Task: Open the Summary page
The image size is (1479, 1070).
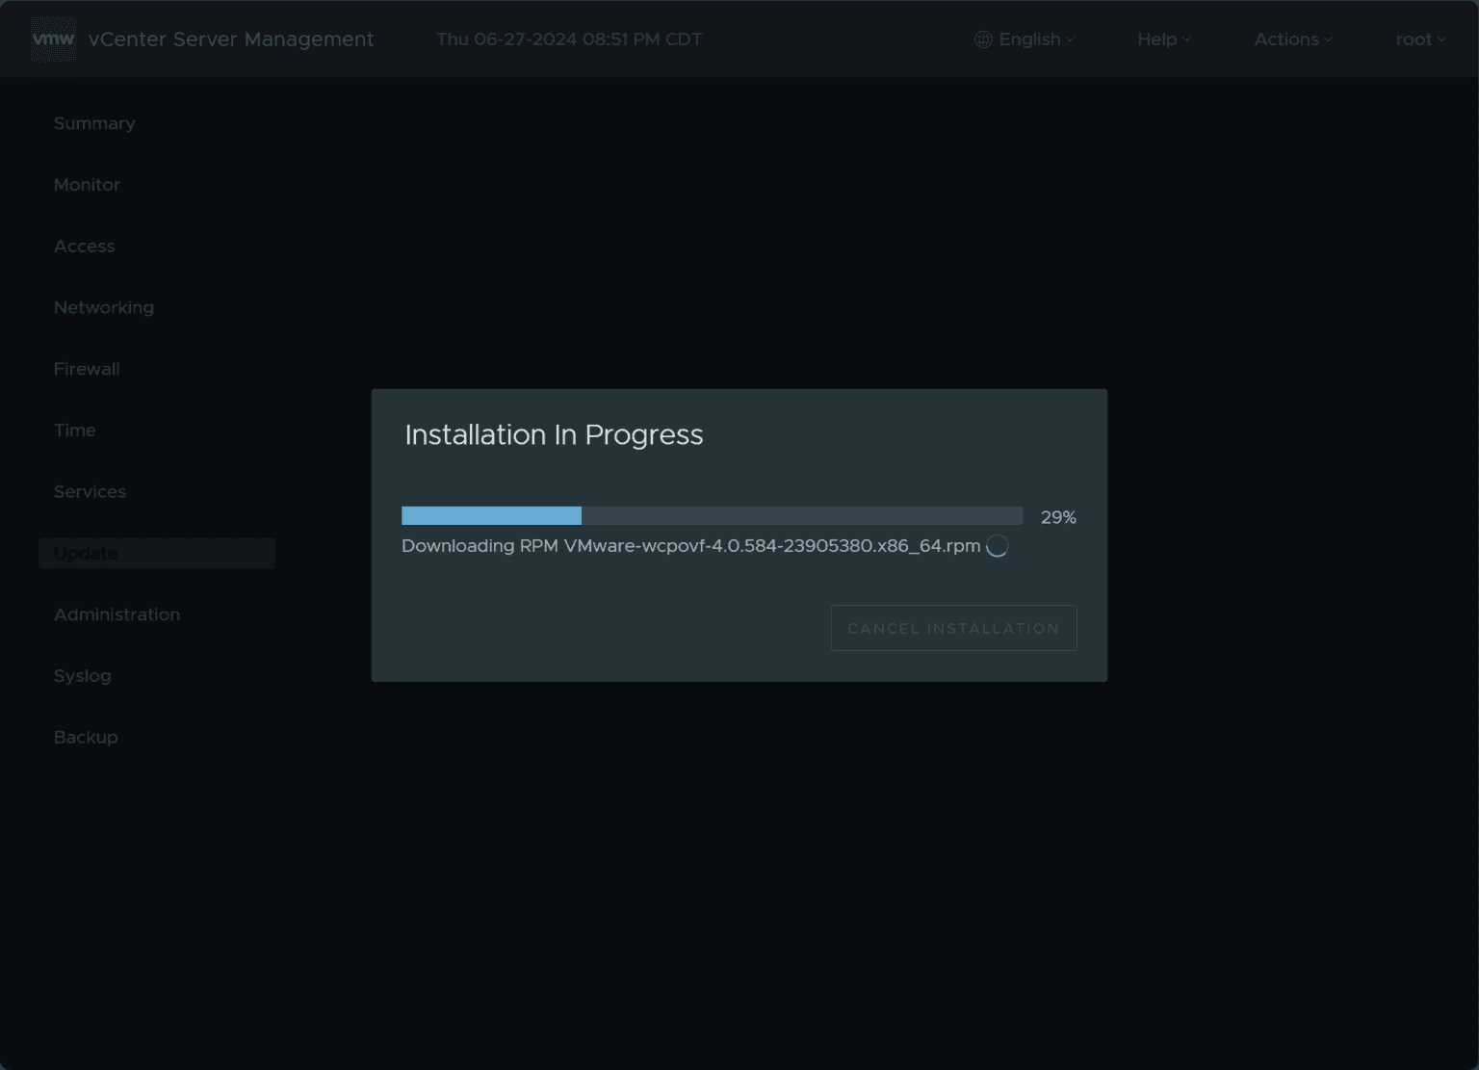Action: (x=93, y=123)
